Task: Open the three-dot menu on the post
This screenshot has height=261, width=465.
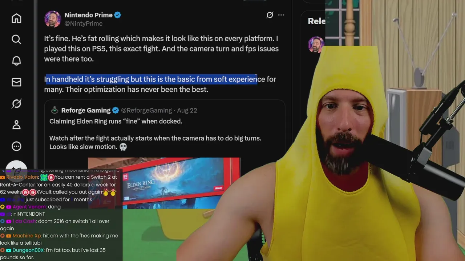Action: (281, 15)
